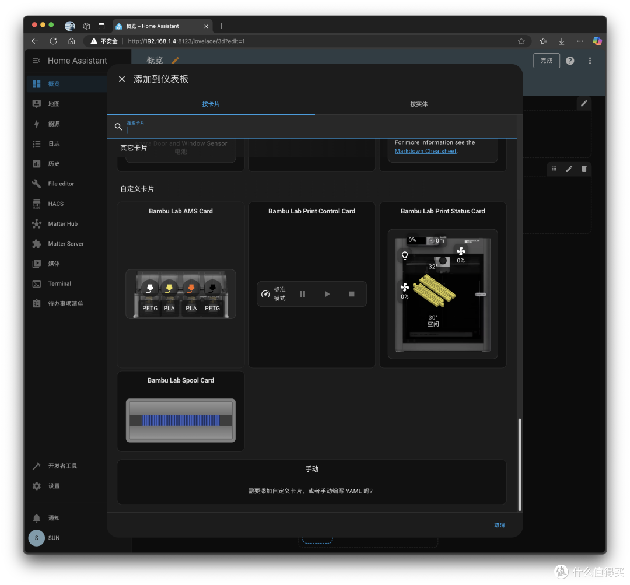
Task: Click the browser profile avatar icon
Action: [x=70, y=26]
